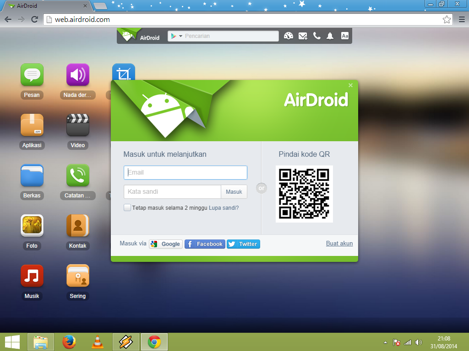Open Winamp from the taskbar
The width and height of the screenshot is (469, 351).
[125, 342]
